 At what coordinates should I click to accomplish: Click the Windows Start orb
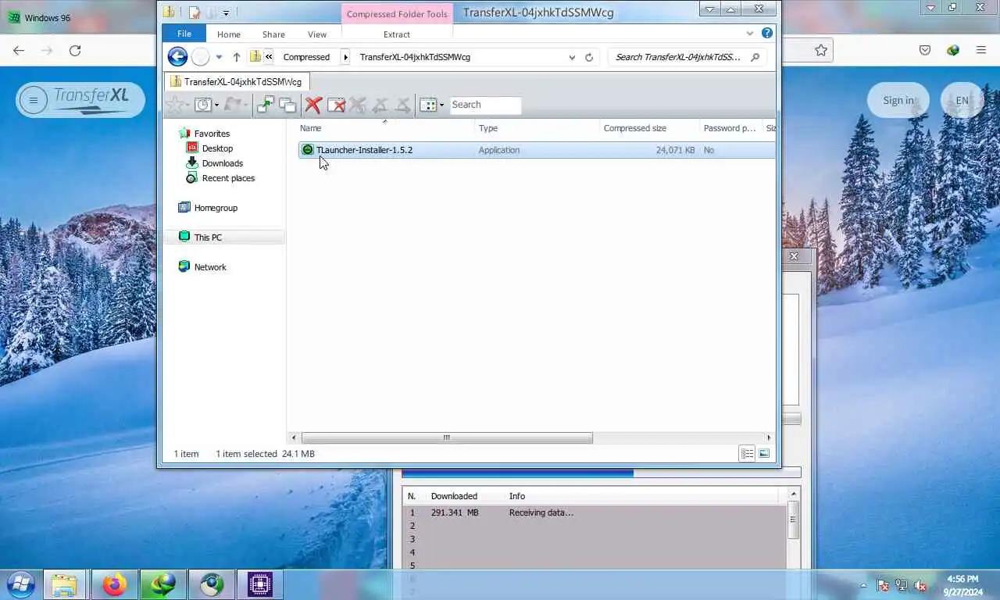(x=20, y=584)
